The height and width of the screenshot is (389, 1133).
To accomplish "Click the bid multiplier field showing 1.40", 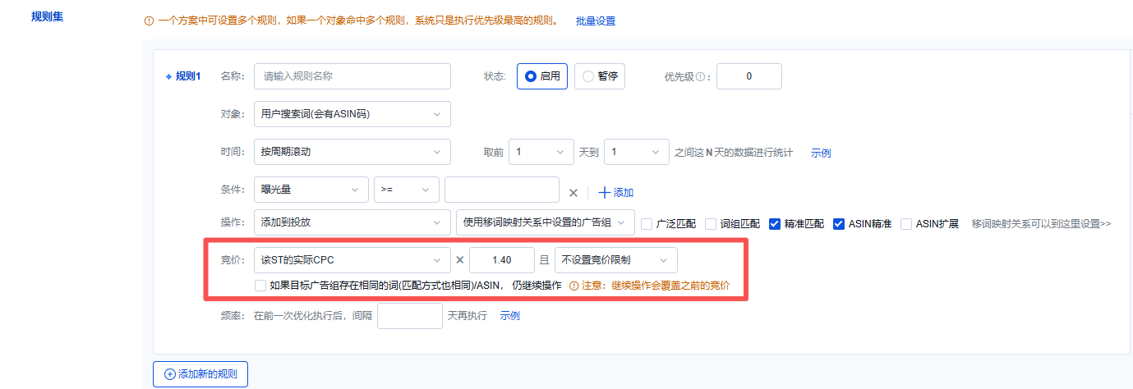I will click(501, 260).
